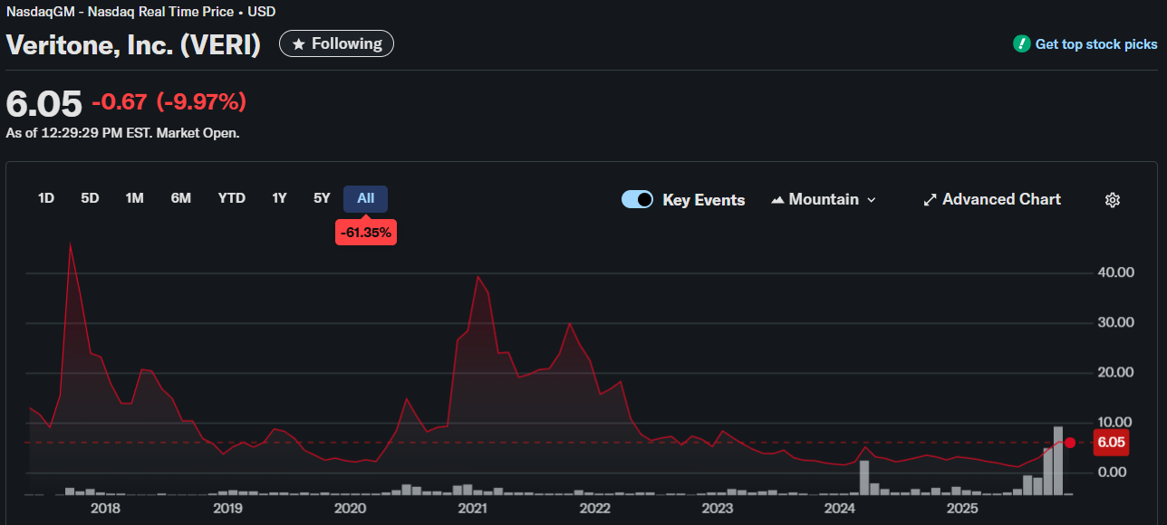This screenshot has height=525, width=1167.
Task: Click the green top stock picks icon
Action: click(1022, 43)
